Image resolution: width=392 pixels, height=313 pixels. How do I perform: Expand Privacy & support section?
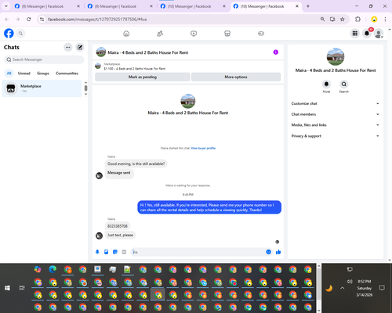[336, 136]
